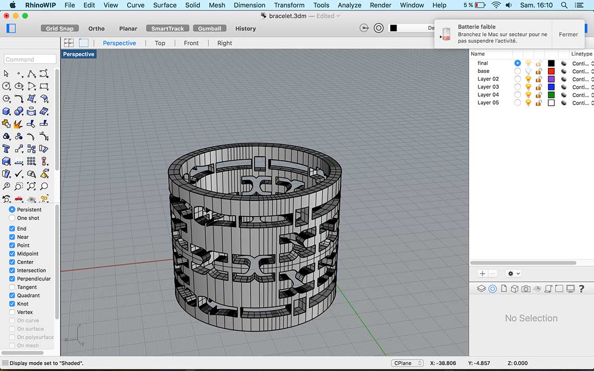This screenshot has width=594, height=371.
Task: Open the CPlane coordinate dropdown
Action: pyautogui.click(x=407, y=363)
